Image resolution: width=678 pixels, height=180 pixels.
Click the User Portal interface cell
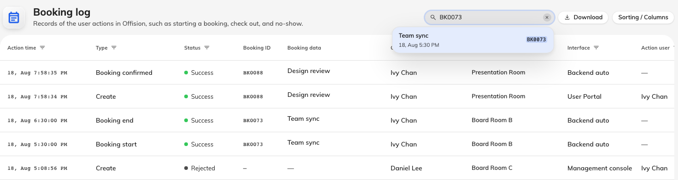[584, 96]
